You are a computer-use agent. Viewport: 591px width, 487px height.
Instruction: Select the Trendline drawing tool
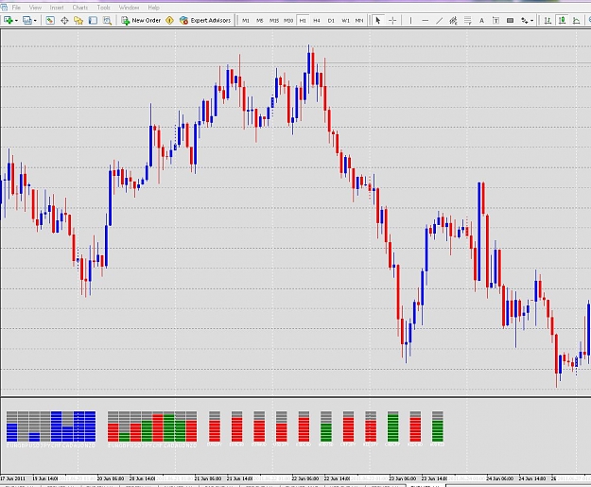439,21
